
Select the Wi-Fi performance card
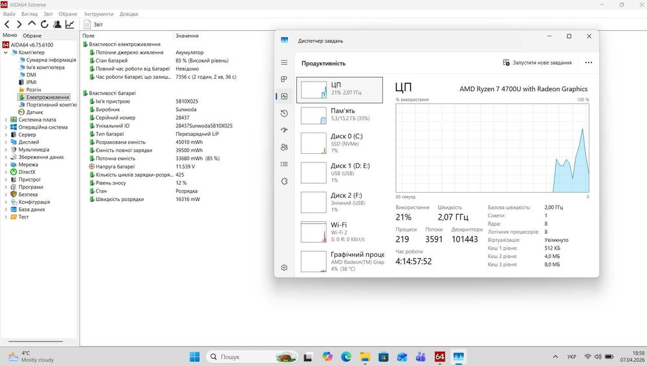pyautogui.click(x=340, y=232)
